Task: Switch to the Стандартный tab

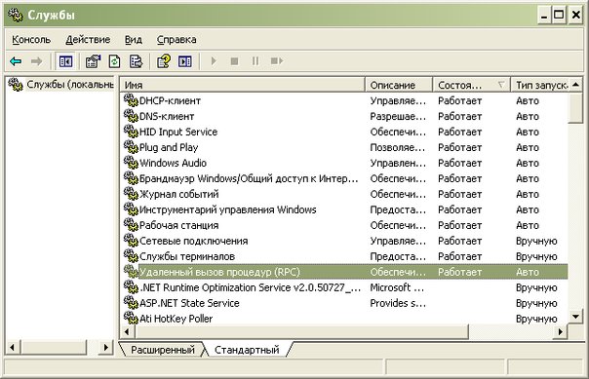Action: point(247,350)
